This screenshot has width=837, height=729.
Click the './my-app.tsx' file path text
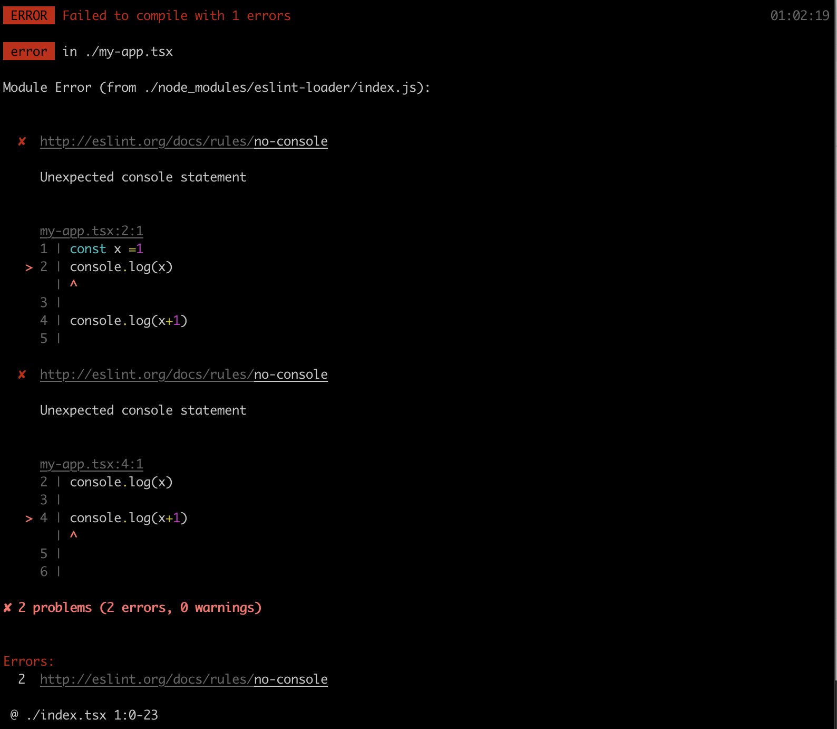pos(129,52)
